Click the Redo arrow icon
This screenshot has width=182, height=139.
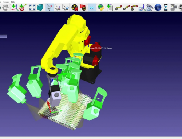pos(5,8)
